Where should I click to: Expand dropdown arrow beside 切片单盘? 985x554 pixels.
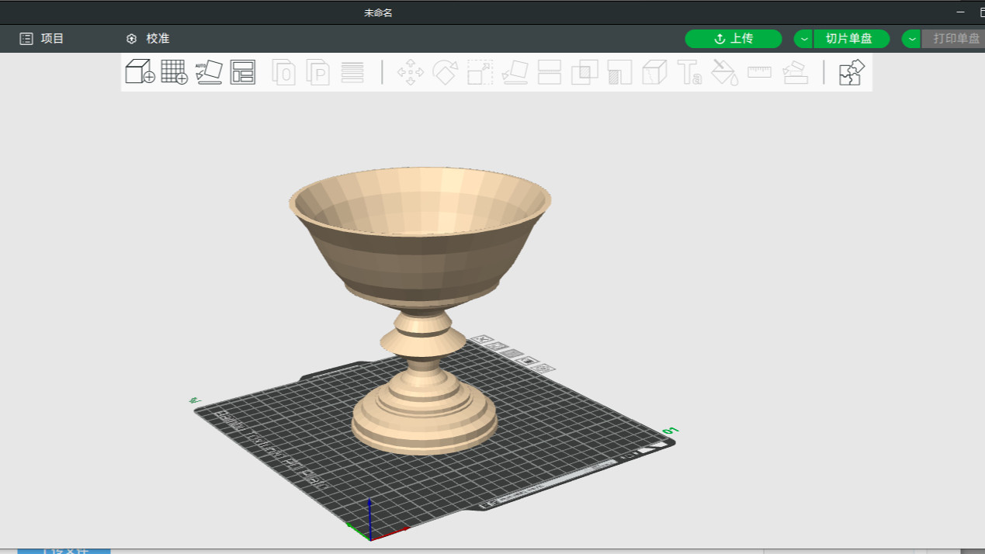tap(803, 39)
